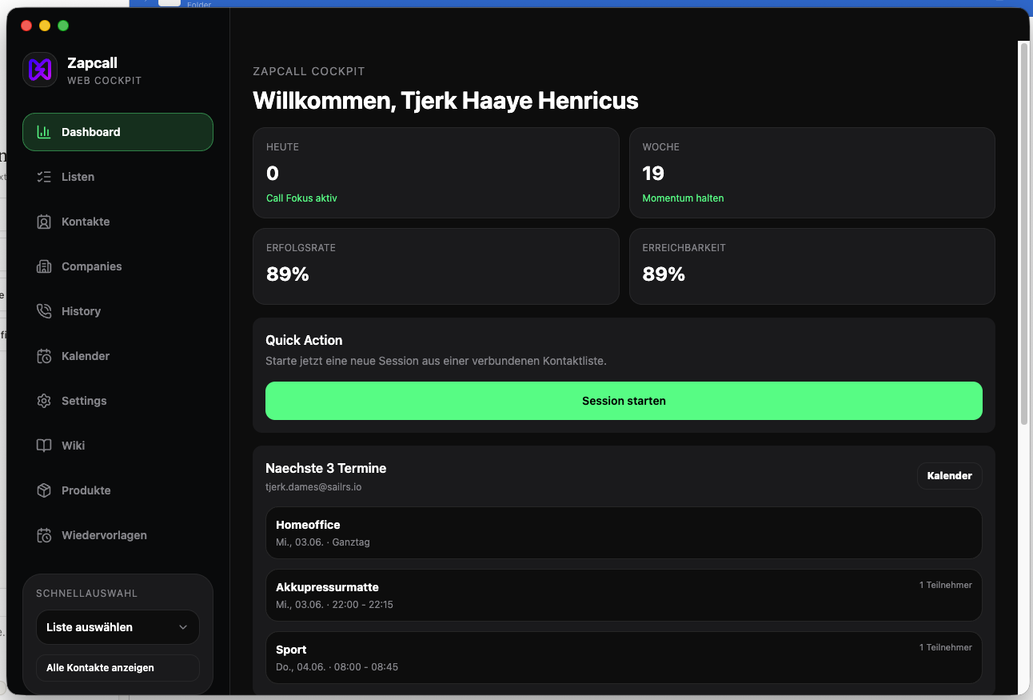Expand the Liste auswählen dropdown
Viewport: 1033px width, 700px height.
click(118, 627)
